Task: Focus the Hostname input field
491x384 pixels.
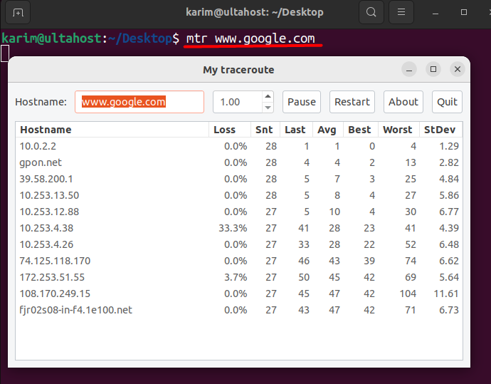Action: 139,102
